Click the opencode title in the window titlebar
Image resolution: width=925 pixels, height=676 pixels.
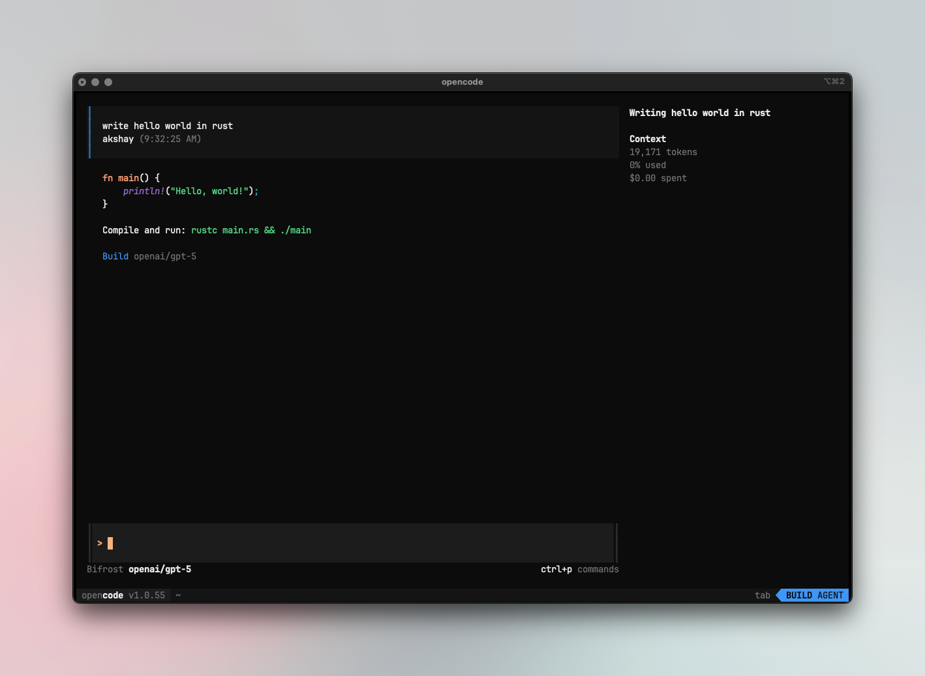tap(462, 81)
